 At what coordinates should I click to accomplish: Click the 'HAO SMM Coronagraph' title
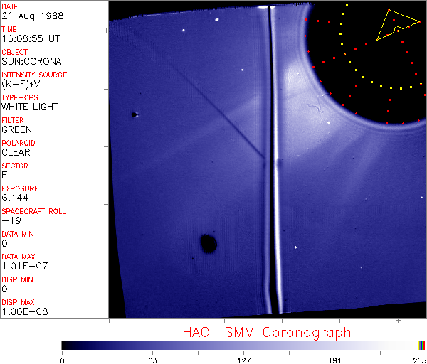(266, 332)
